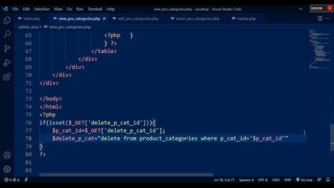The width and height of the screenshot is (334, 188).
Task: Open the Edit menu
Action: point(26,9)
